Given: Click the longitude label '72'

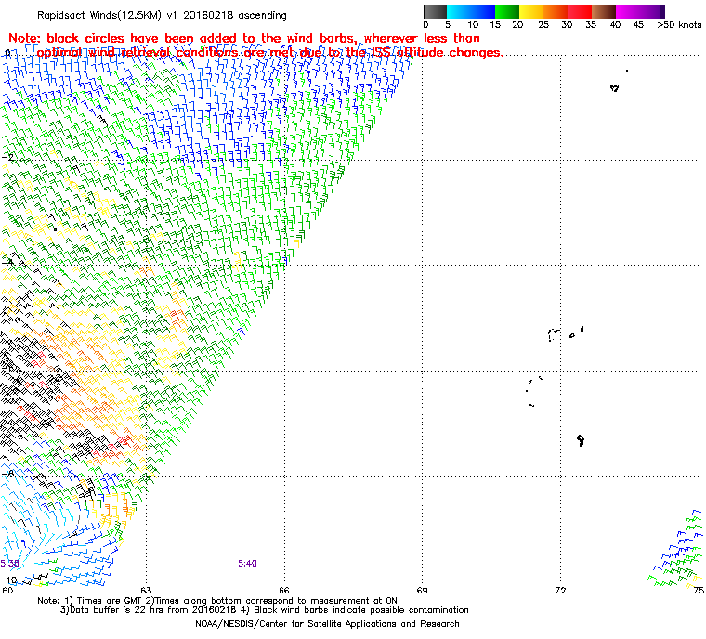Looking at the screenshot, I should (560, 591).
